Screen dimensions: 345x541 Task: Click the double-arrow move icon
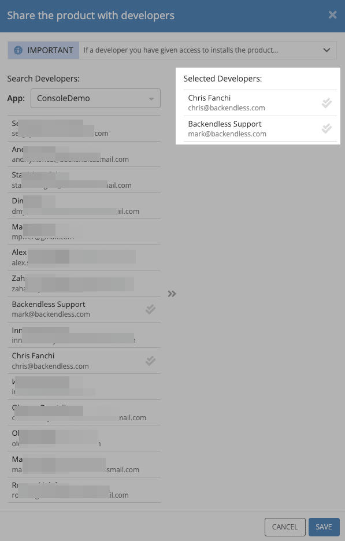click(172, 294)
